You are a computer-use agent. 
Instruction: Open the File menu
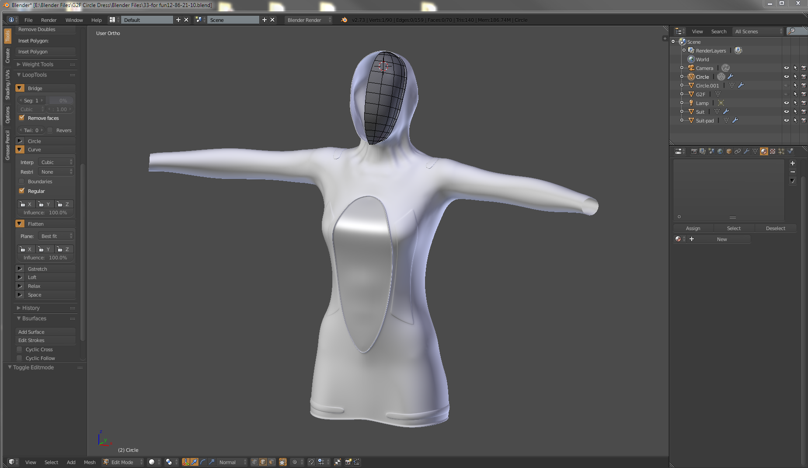(28, 20)
